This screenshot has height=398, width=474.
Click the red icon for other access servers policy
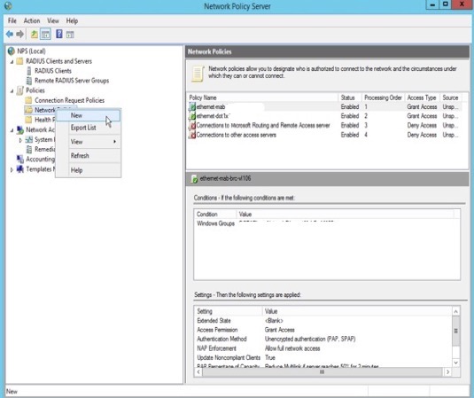click(x=192, y=135)
